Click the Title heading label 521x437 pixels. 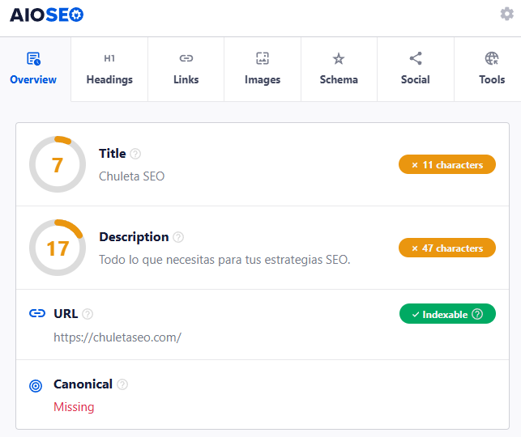pos(113,154)
